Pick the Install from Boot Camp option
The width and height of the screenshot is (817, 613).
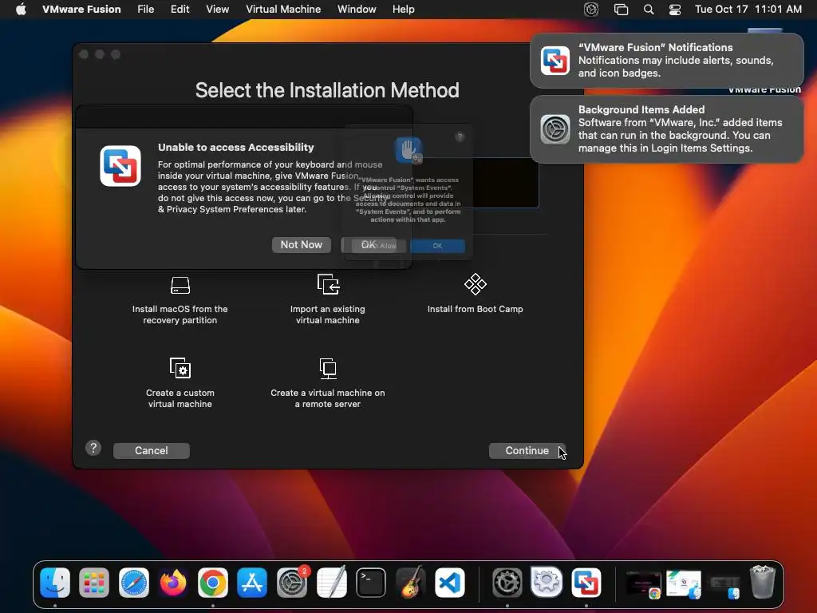pos(476,294)
